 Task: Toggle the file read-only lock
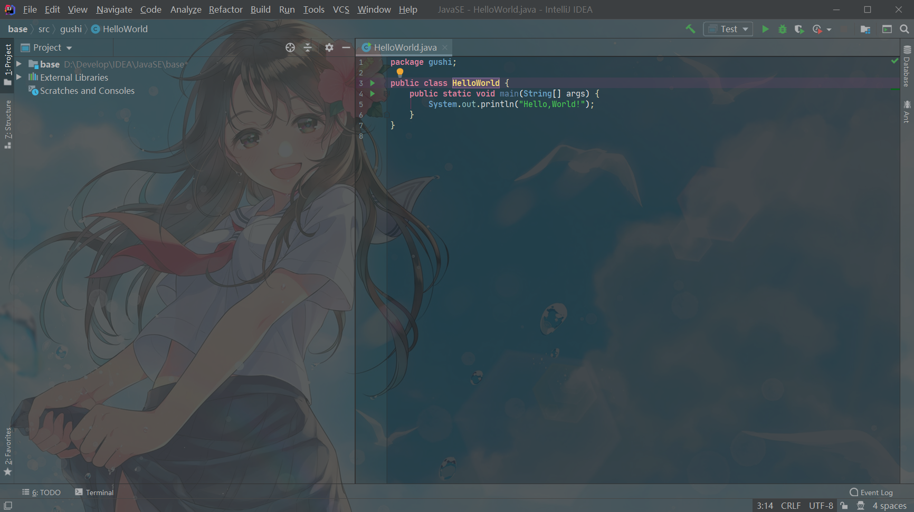pyautogui.click(x=844, y=506)
